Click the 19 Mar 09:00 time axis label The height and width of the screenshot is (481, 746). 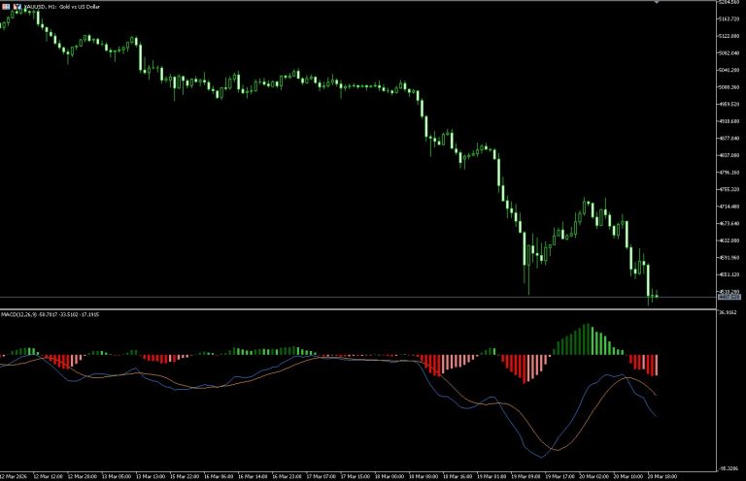coord(526,476)
